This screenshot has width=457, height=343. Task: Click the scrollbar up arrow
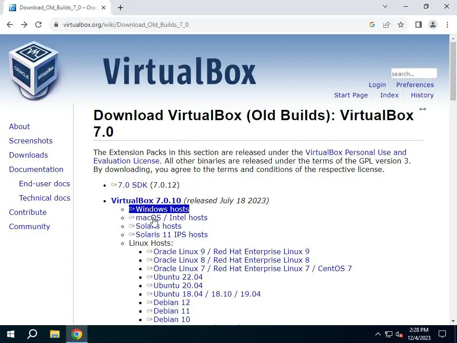453,38
